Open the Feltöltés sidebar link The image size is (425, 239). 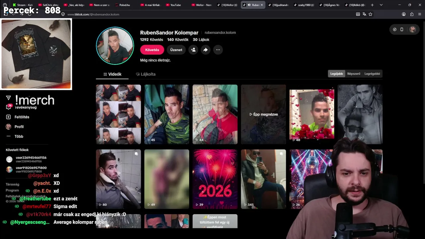[22, 117]
